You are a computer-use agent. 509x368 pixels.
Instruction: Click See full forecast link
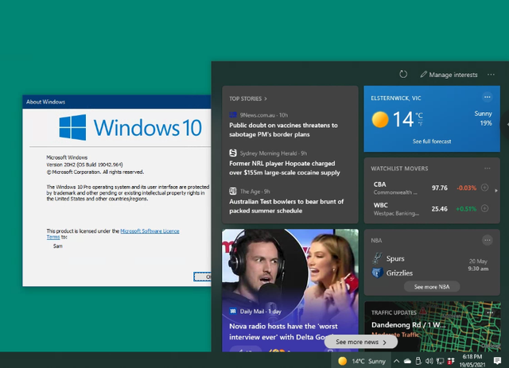tap(432, 141)
